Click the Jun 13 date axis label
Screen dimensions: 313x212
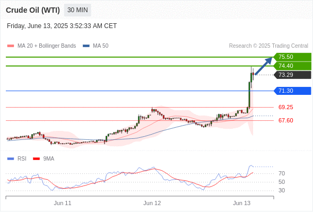pyautogui.click(x=242, y=203)
